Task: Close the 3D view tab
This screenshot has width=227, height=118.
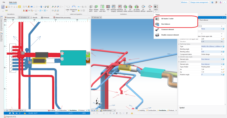Action: (101, 18)
